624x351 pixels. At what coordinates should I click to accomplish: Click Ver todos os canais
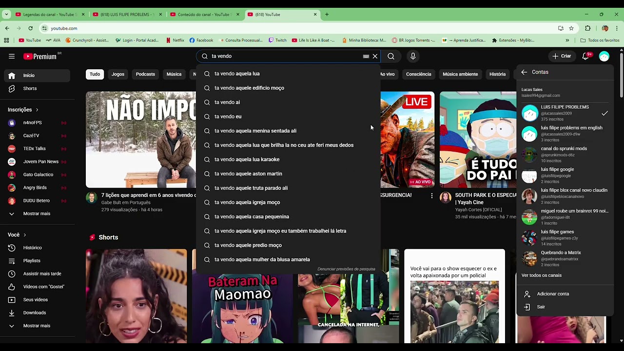pos(541,275)
